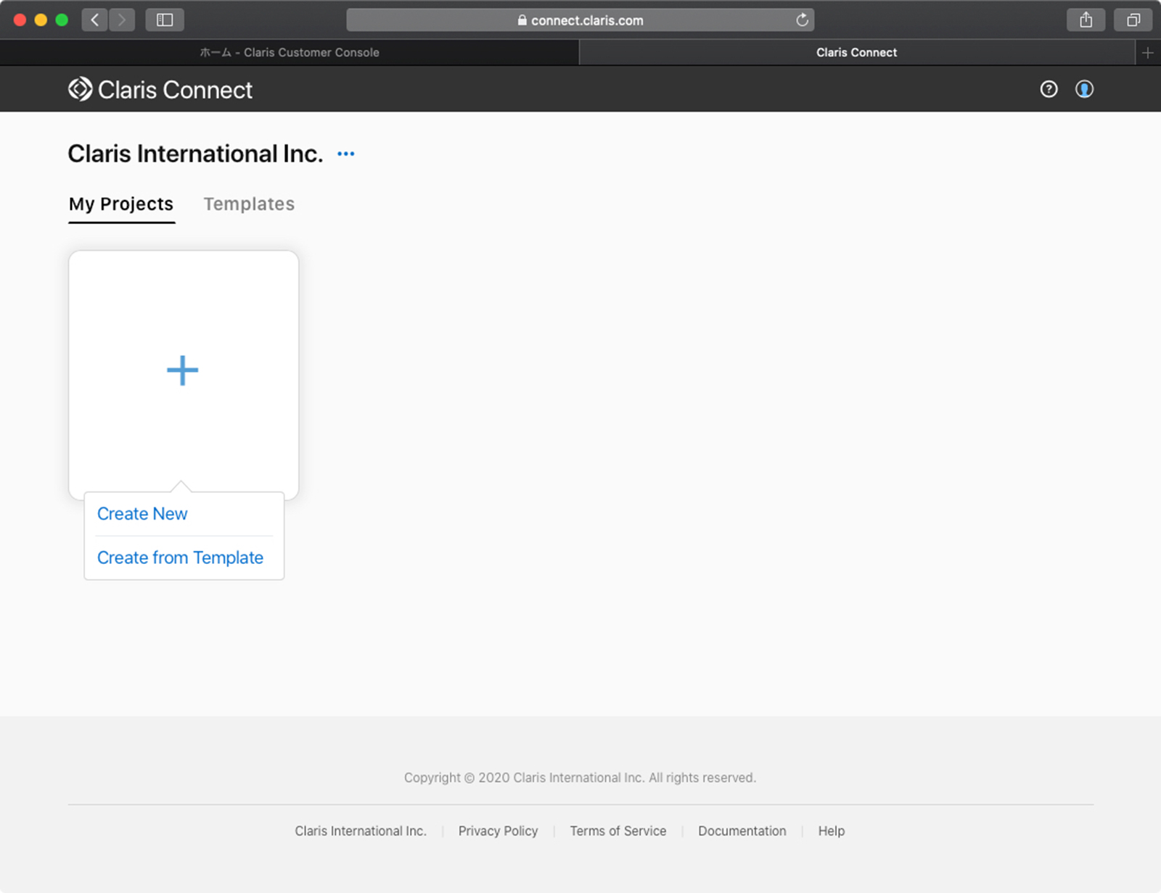The width and height of the screenshot is (1161, 893).
Task: Click the plus icon to add project
Action: (x=183, y=370)
